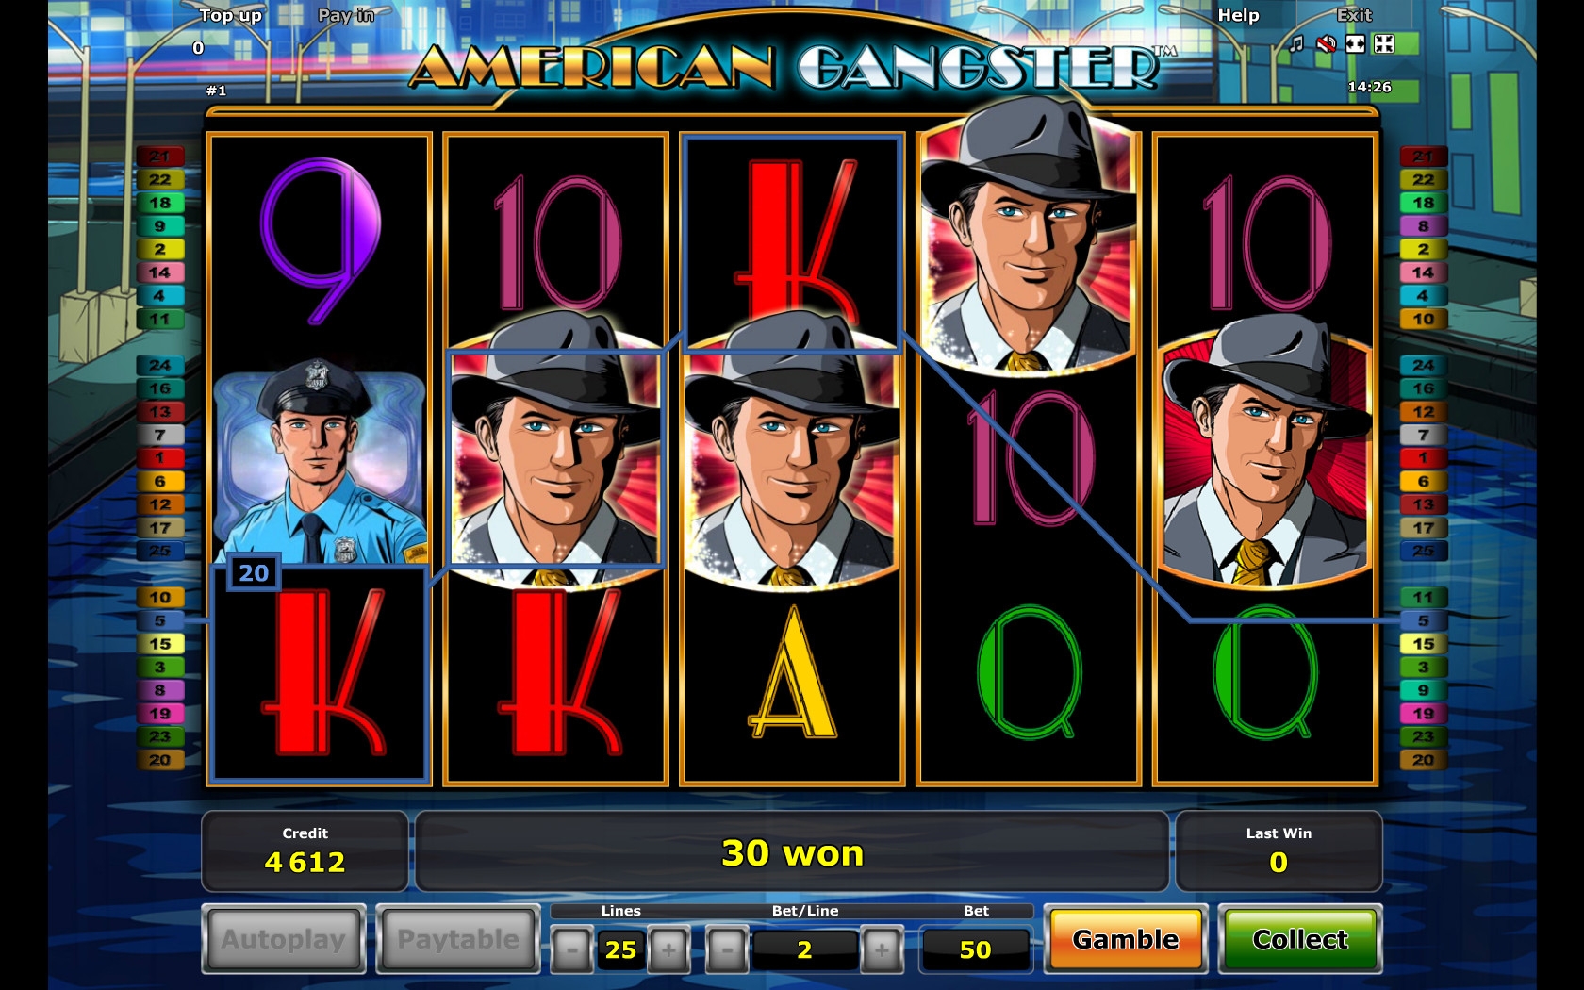Screen dimensions: 1584x990
Task: Unmute sound via crossed speaker icon
Action: [x=1326, y=44]
